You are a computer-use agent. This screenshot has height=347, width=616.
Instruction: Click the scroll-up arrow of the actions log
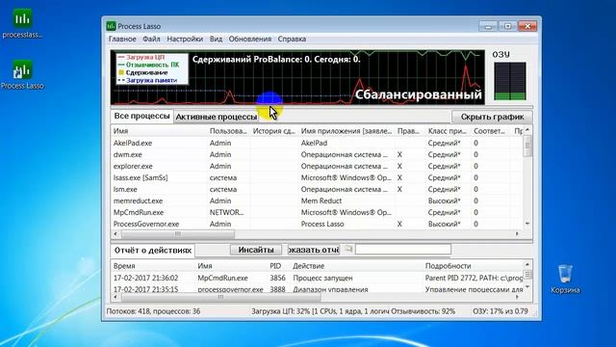point(527,264)
